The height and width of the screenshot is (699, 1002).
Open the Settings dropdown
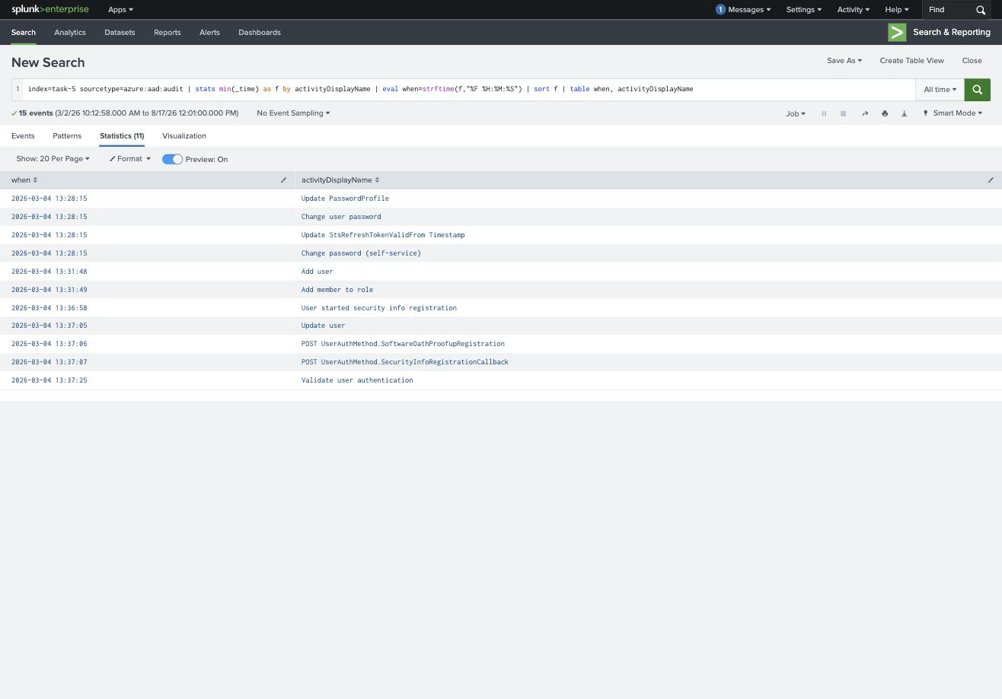point(803,10)
